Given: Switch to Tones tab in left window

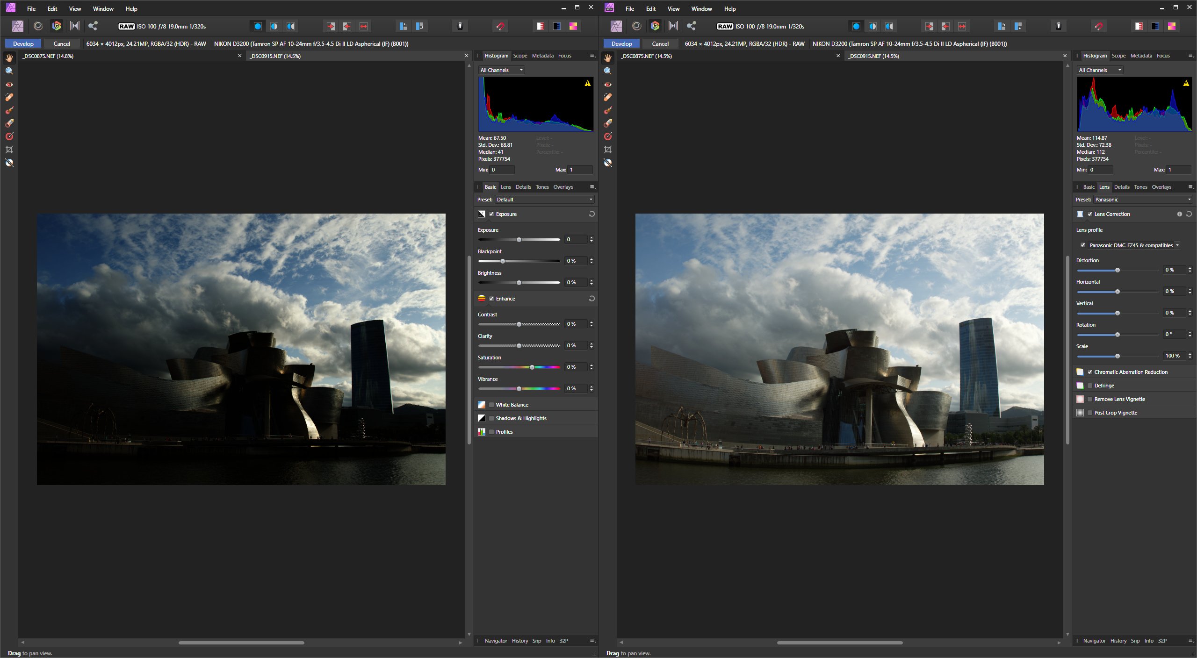Looking at the screenshot, I should [542, 187].
